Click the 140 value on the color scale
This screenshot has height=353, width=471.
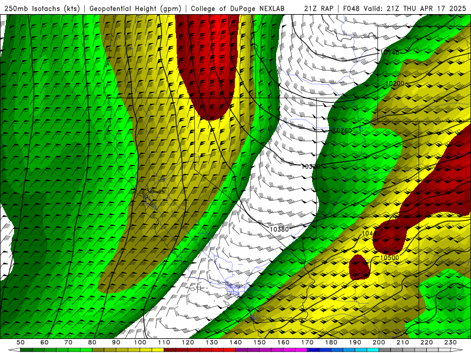[x=235, y=342]
